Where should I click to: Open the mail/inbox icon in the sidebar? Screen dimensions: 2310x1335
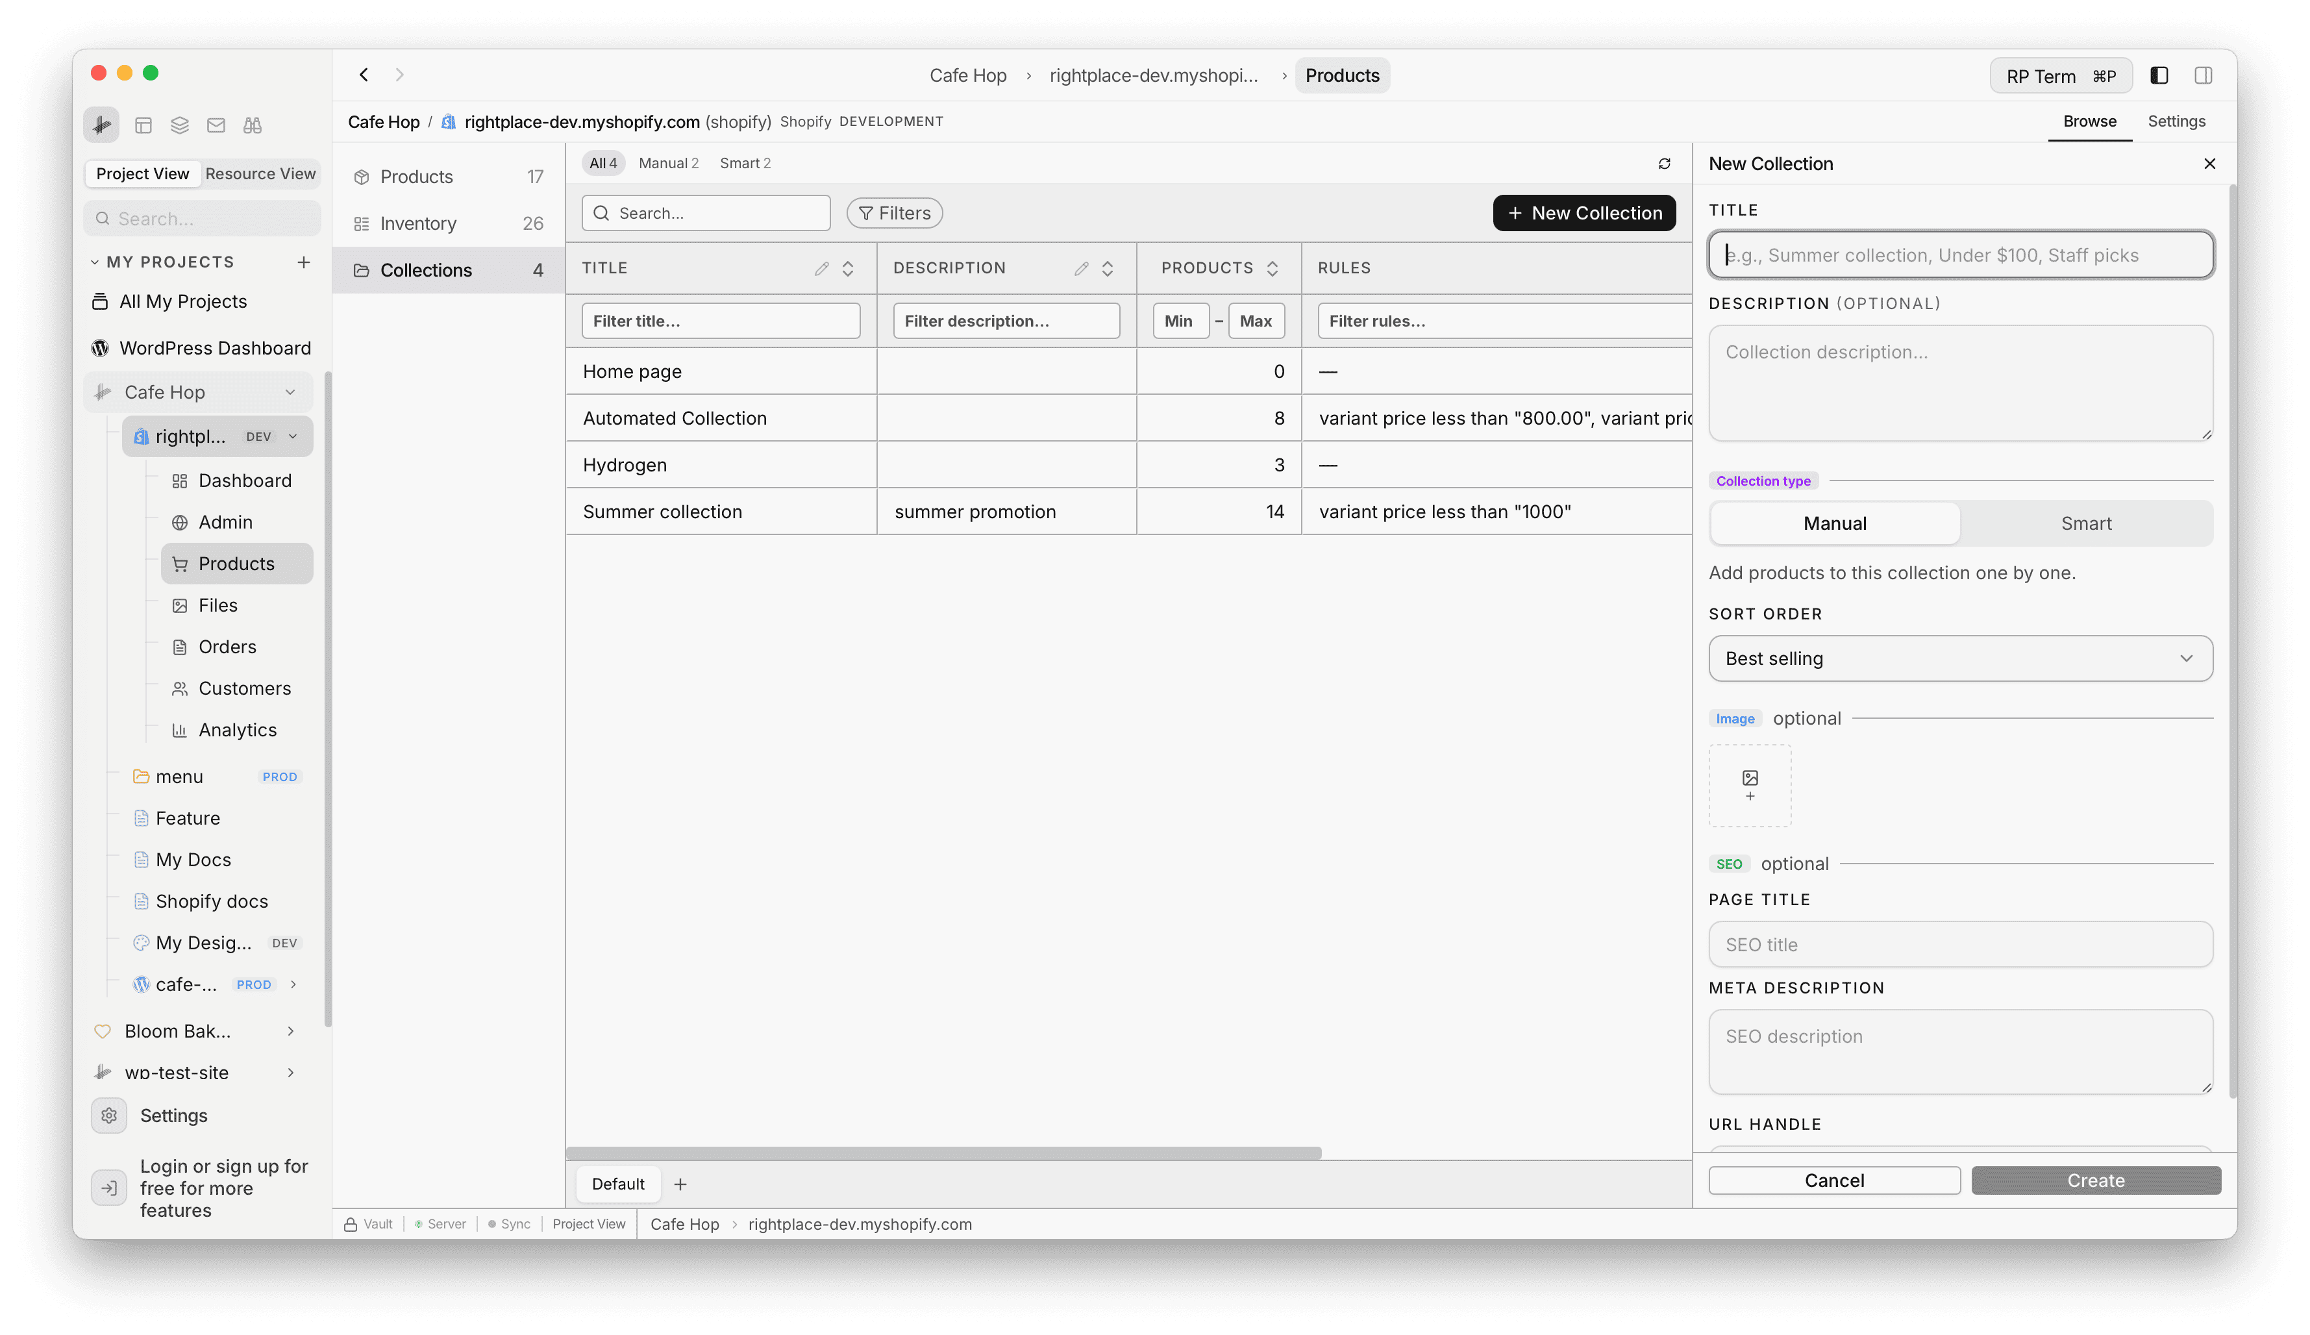click(216, 125)
